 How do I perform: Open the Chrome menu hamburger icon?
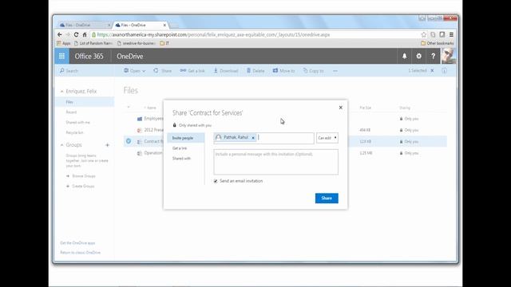(x=451, y=34)
